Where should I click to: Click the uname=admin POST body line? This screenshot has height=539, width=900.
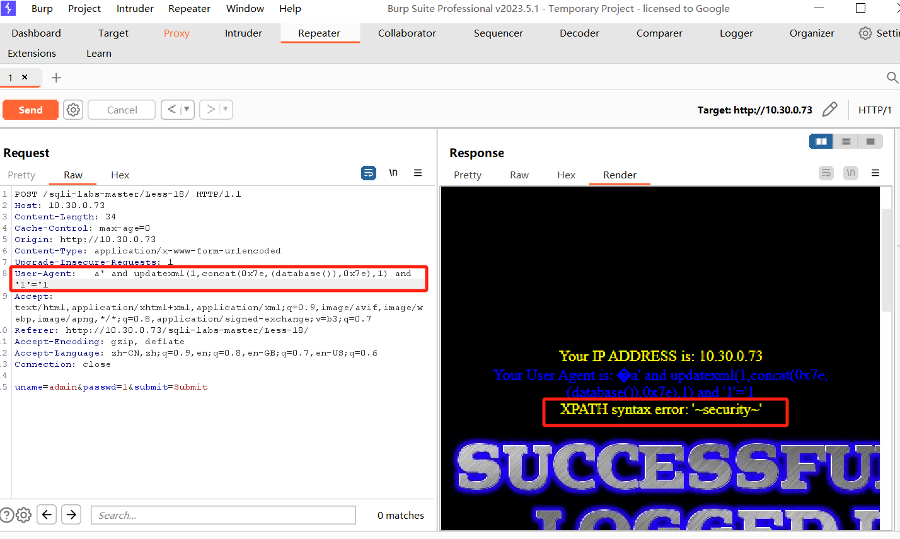pyautogui.click(x=111, y=387)
